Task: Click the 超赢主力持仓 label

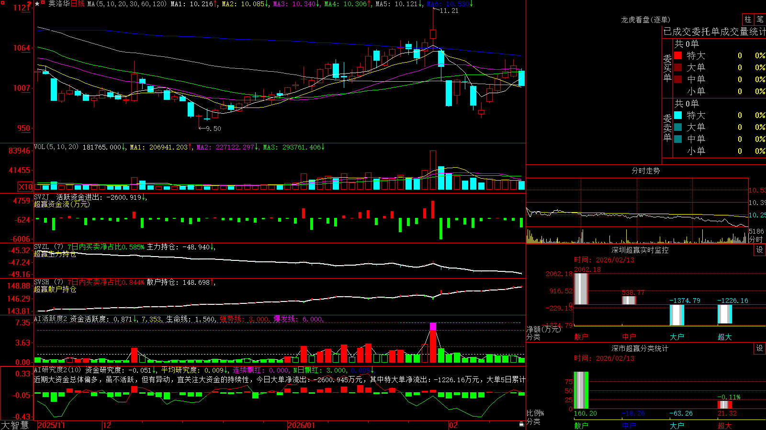Action: 55,254
